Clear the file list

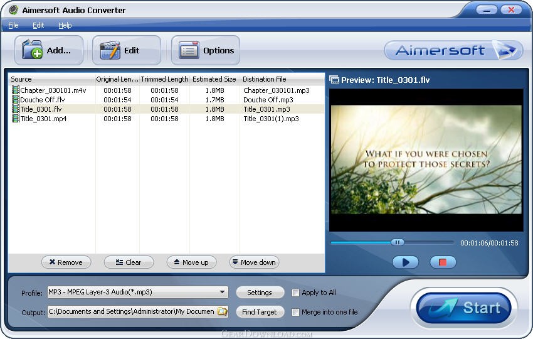point(129,262)
